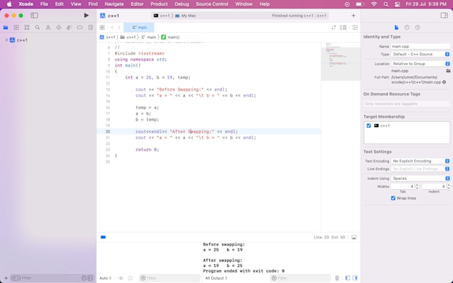Image resolution: width=453 pixels, height=283 pixels.
Task: Show the File inspector
Action: 396,27
